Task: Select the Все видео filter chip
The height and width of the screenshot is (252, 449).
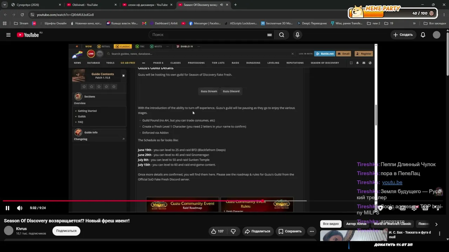Action: tap(331, 224)
